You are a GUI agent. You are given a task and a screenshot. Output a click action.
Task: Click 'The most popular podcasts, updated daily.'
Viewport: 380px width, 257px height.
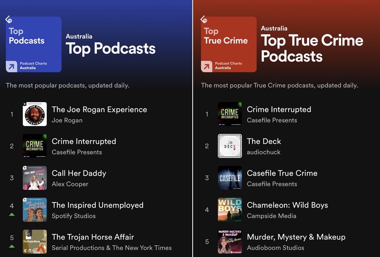68,86
